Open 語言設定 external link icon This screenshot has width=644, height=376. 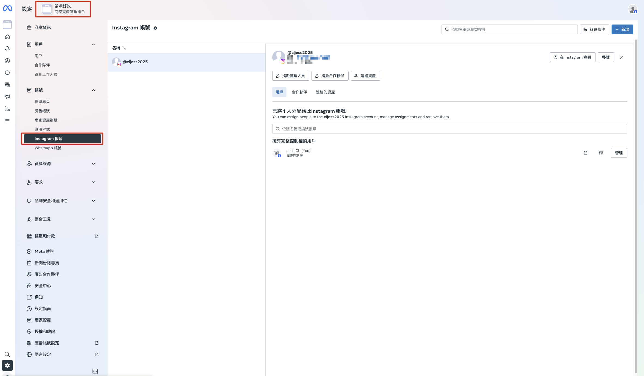click(x=97, y=354)
